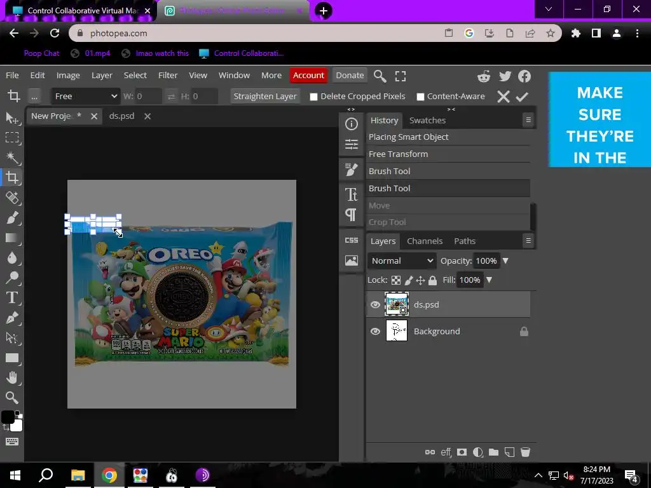Click the background white color swatch
Viewport: 651px width, 488px height.
coord(17,426)
